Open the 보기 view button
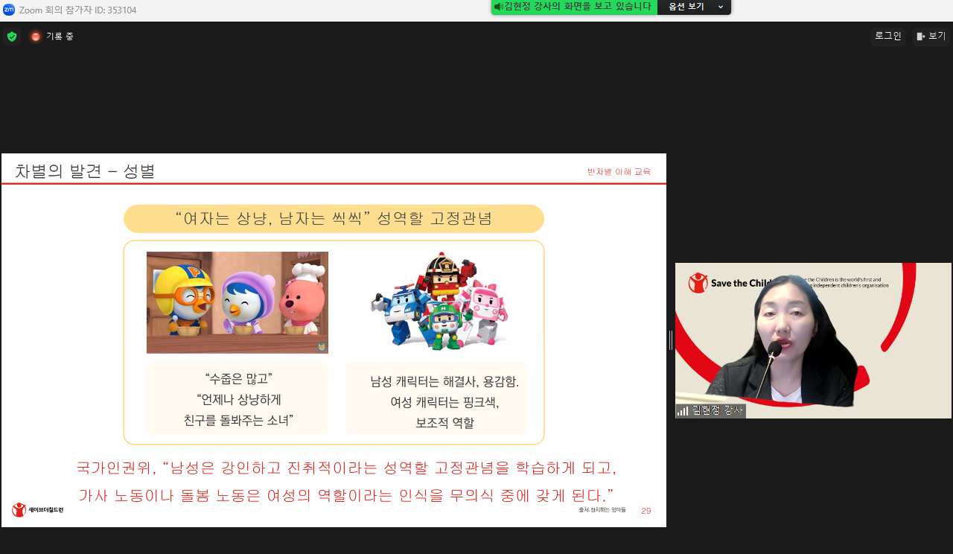Image resolution: width=953 pixels, height=554 pixels. click(x=931, y=36)
